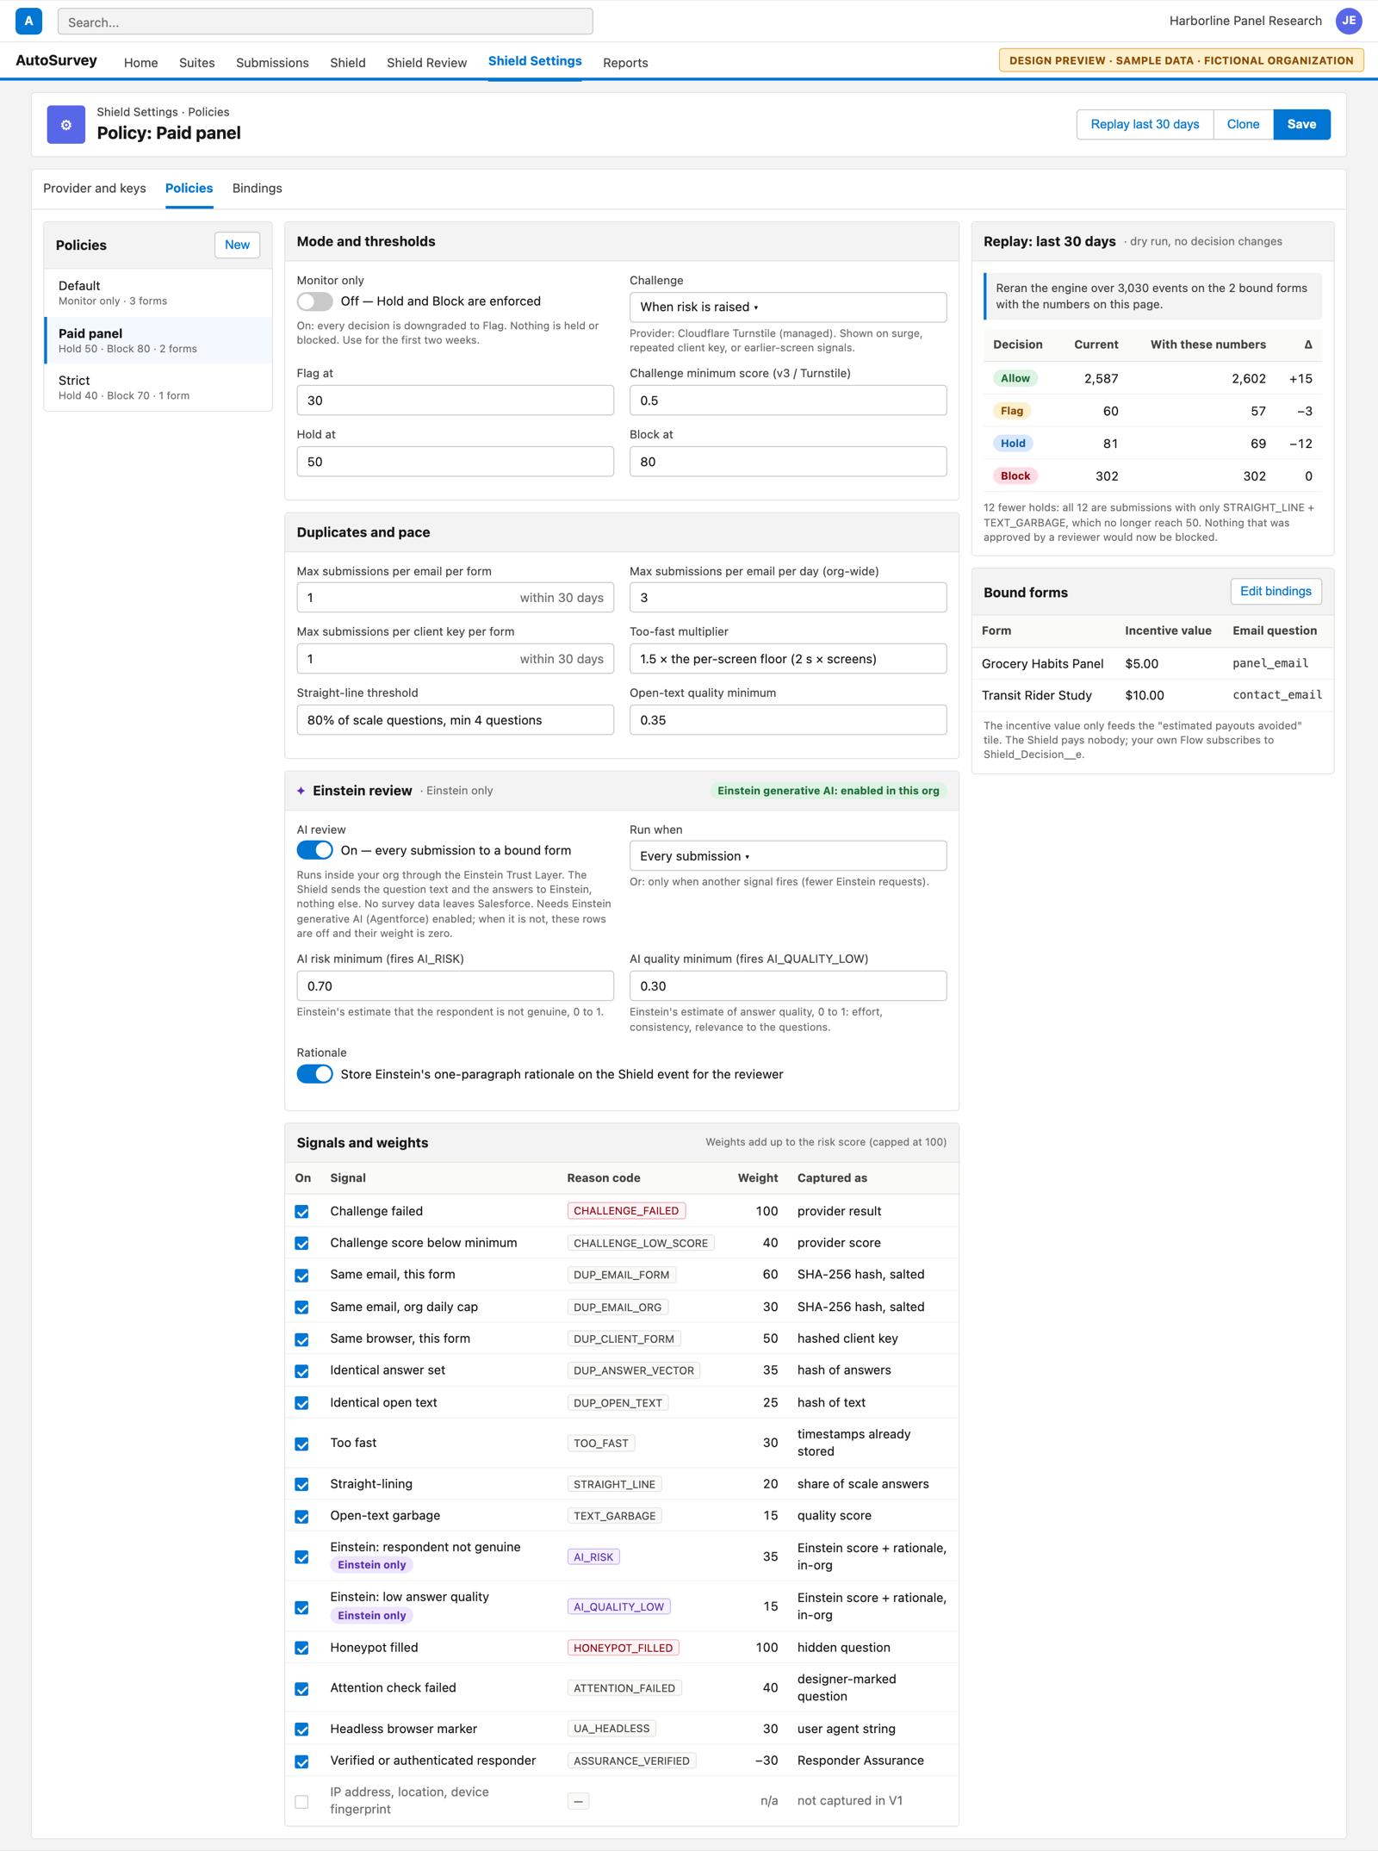Uncheck the Same email, this form checkbox
The height and width of the screenshot is (1851, 1378).
301,1275
